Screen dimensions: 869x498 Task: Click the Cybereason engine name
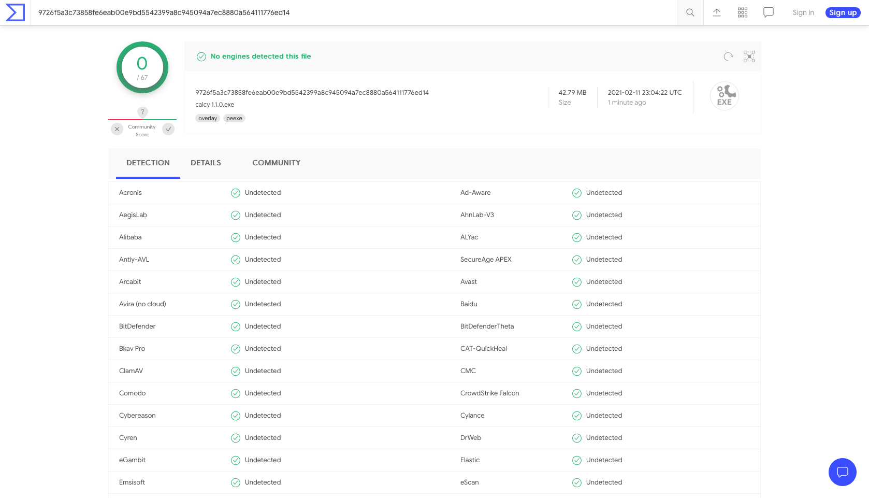pyautogui.click(x=137, y=416)
